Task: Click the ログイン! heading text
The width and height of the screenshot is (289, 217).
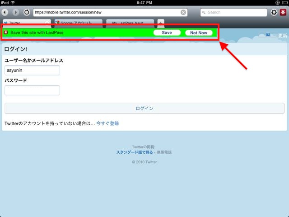Action: coord(16,49)
